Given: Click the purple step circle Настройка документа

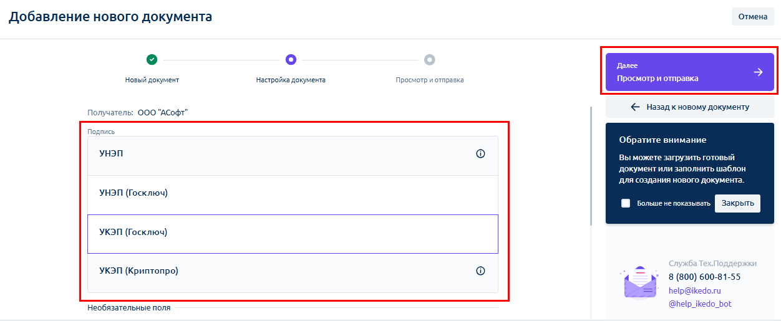Looking at the screenshot, I should [x=291, y=60].
